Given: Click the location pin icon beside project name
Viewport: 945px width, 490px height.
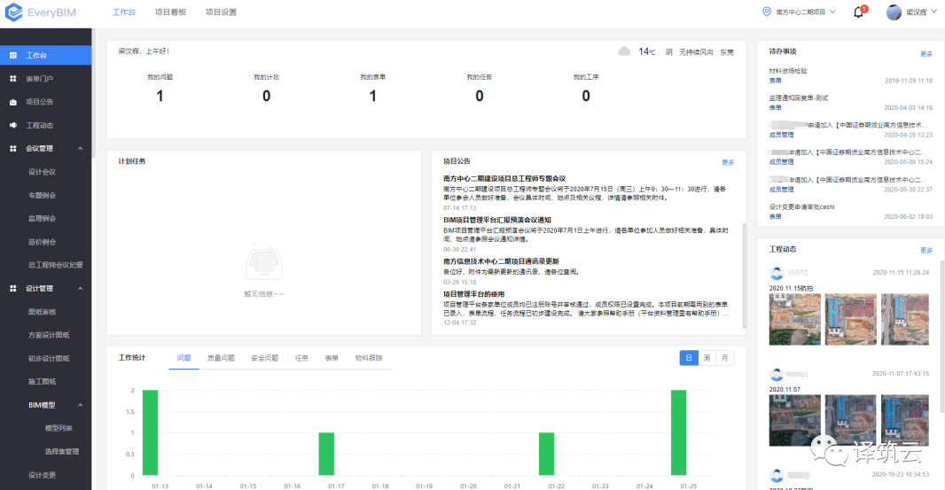Looking at the screenshot, I should tap(767, 12).
